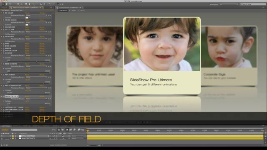Viewport: 267px width, 150px height.
Task: Click Reset for BG COLOR effect
Action: tap(27, 13)
